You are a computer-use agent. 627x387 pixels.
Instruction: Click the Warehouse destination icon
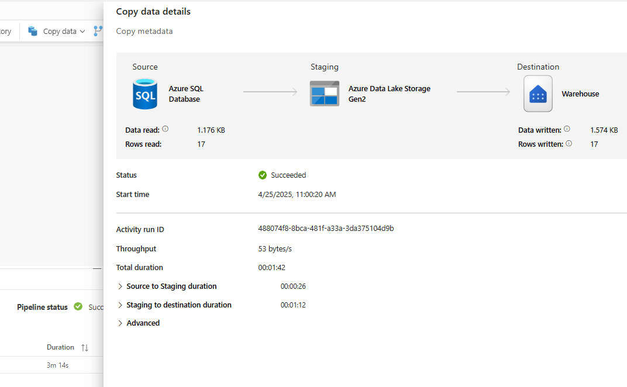pyautogui.click(x=538, y=94)
